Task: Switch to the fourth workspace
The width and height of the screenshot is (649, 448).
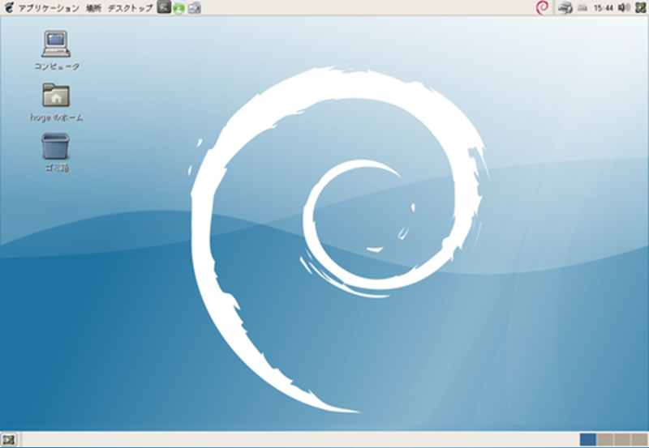Action: (x=639, y=440)
